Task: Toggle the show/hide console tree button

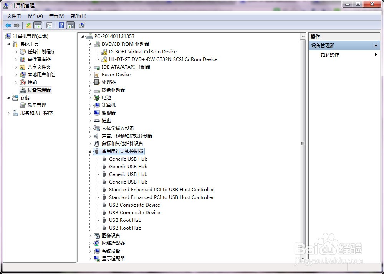Action: pyautogui.click(x=38, y=26)
